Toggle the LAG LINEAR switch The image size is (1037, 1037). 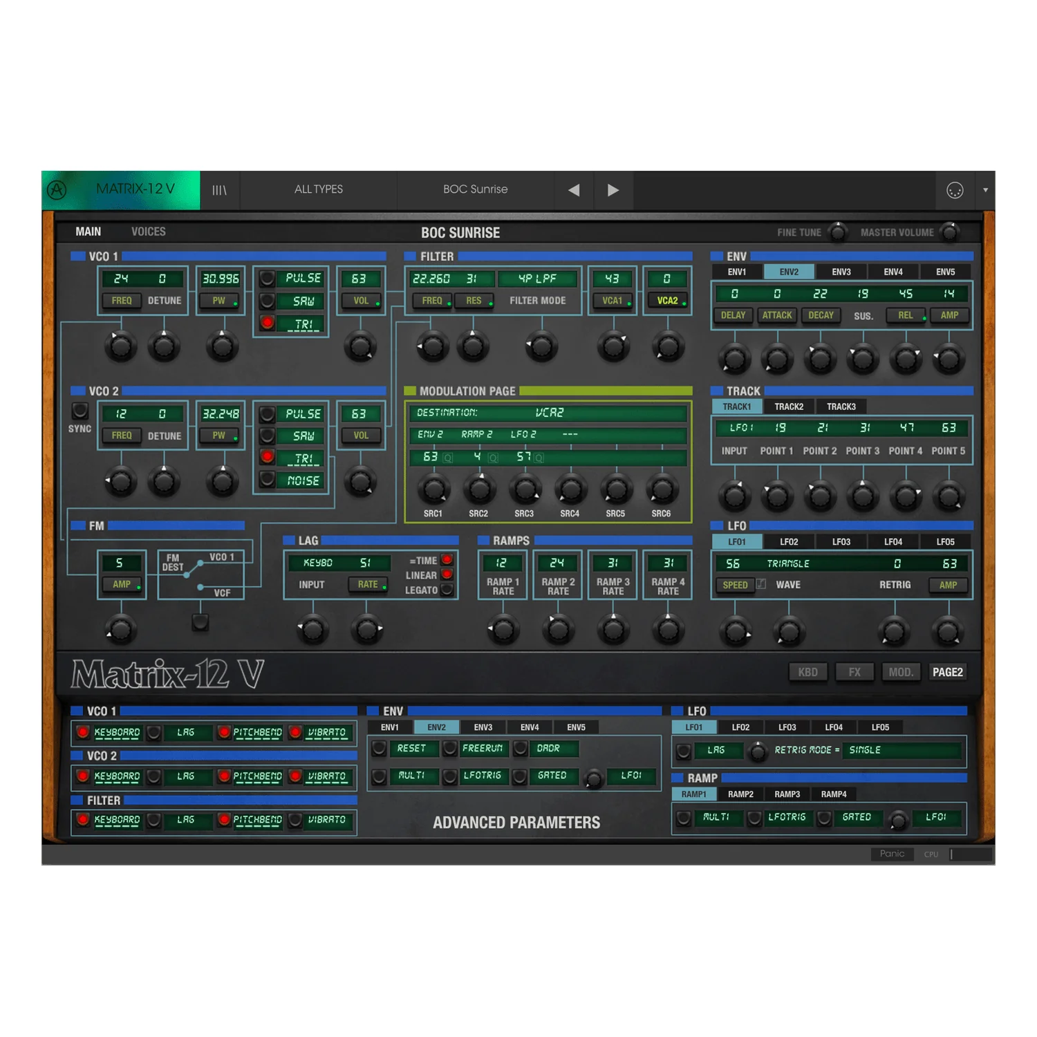pos(448,574)
